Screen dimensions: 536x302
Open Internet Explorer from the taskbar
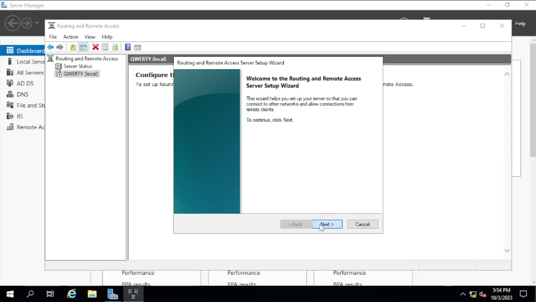point(72,294)
